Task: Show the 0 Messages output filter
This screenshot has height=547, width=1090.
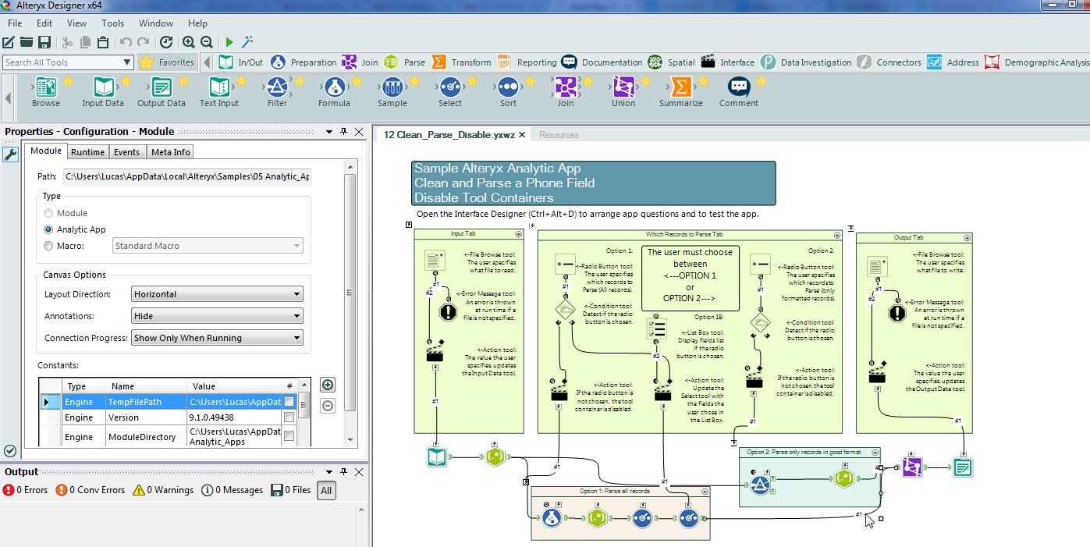Action: point(233,490)
